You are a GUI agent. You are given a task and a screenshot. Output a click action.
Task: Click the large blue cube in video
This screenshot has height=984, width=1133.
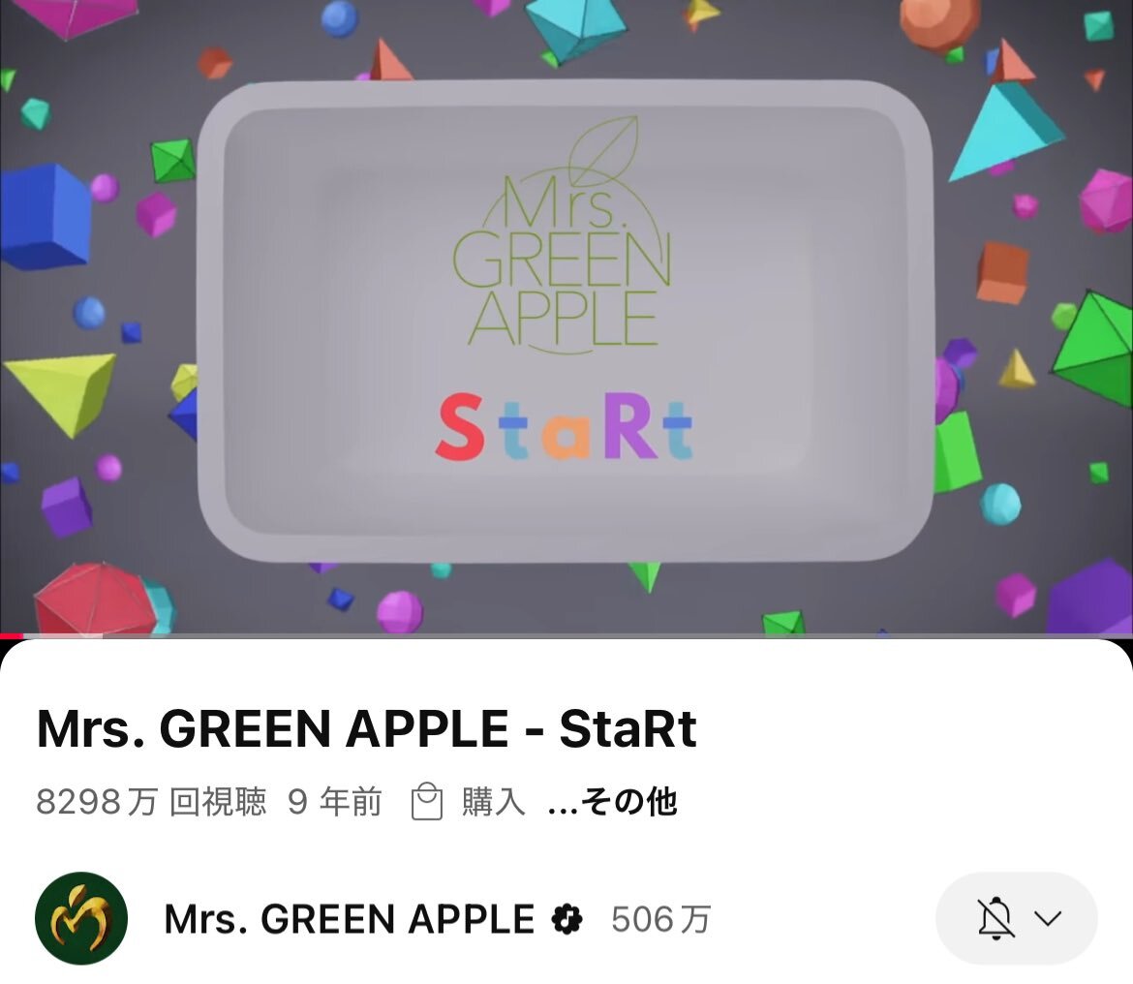coord(45,216)
